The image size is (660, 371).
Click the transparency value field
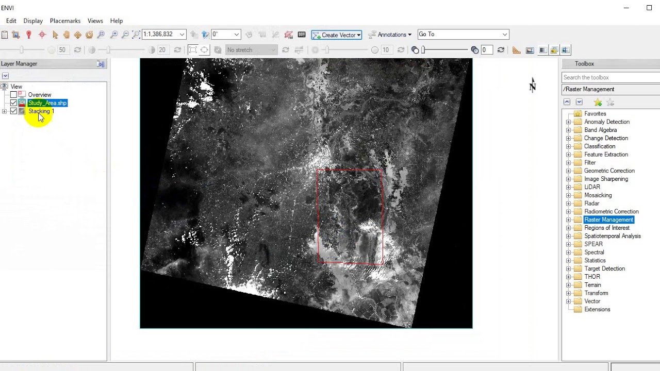487,50
